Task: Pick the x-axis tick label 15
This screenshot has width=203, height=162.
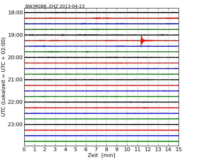Action: pyautogui.click(x=179, y=150)
